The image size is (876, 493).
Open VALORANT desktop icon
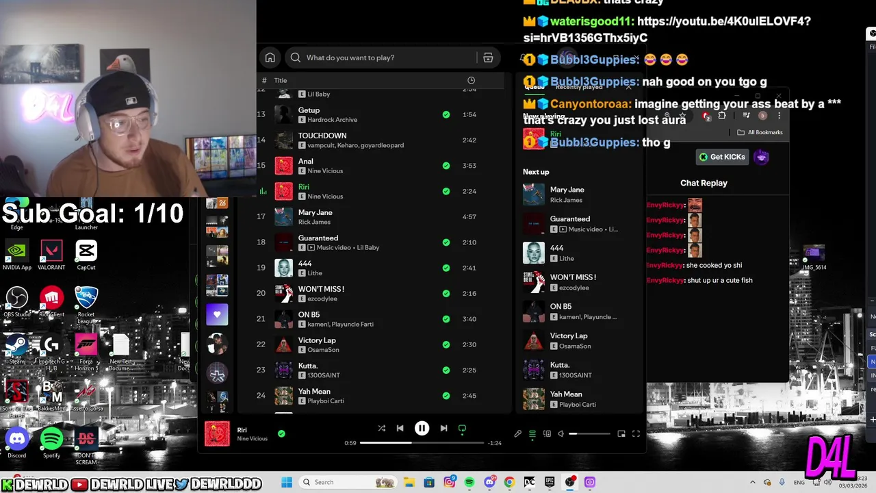(x=51, y=255)
